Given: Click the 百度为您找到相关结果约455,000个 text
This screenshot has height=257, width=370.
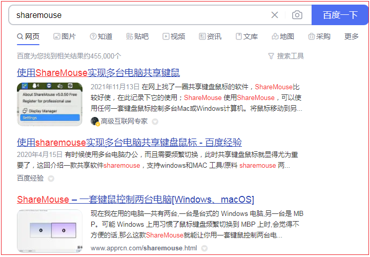Looking at the screenshot, I should 69,56.
